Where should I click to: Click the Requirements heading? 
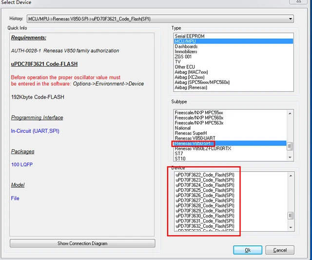tap(29, 38)
